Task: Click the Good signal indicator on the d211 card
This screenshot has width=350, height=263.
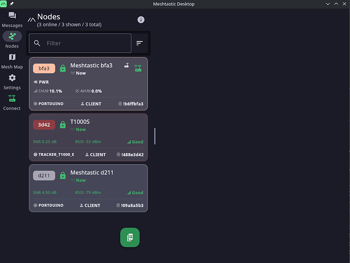Action: 135,193
